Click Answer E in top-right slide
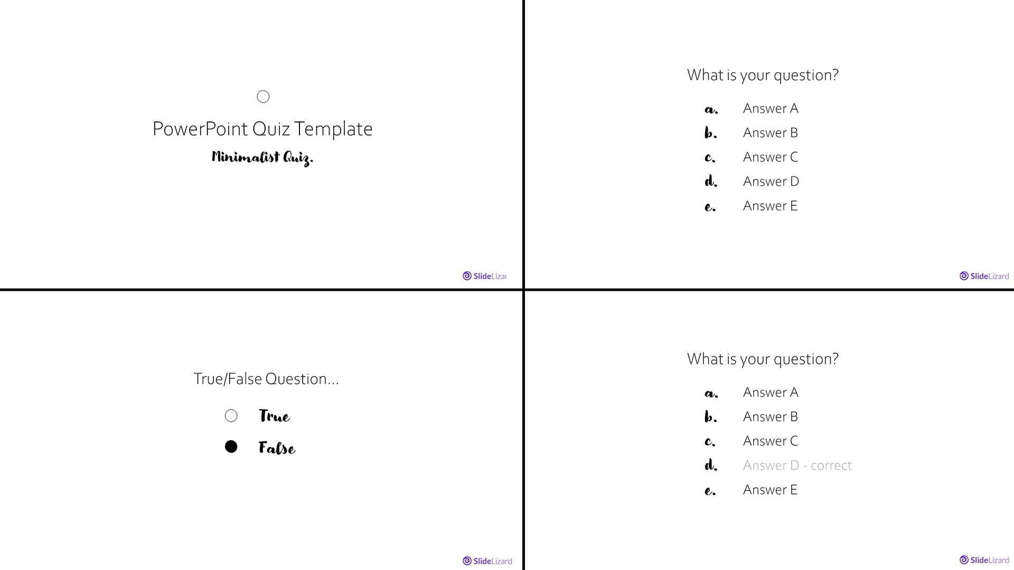 point(770,205)
